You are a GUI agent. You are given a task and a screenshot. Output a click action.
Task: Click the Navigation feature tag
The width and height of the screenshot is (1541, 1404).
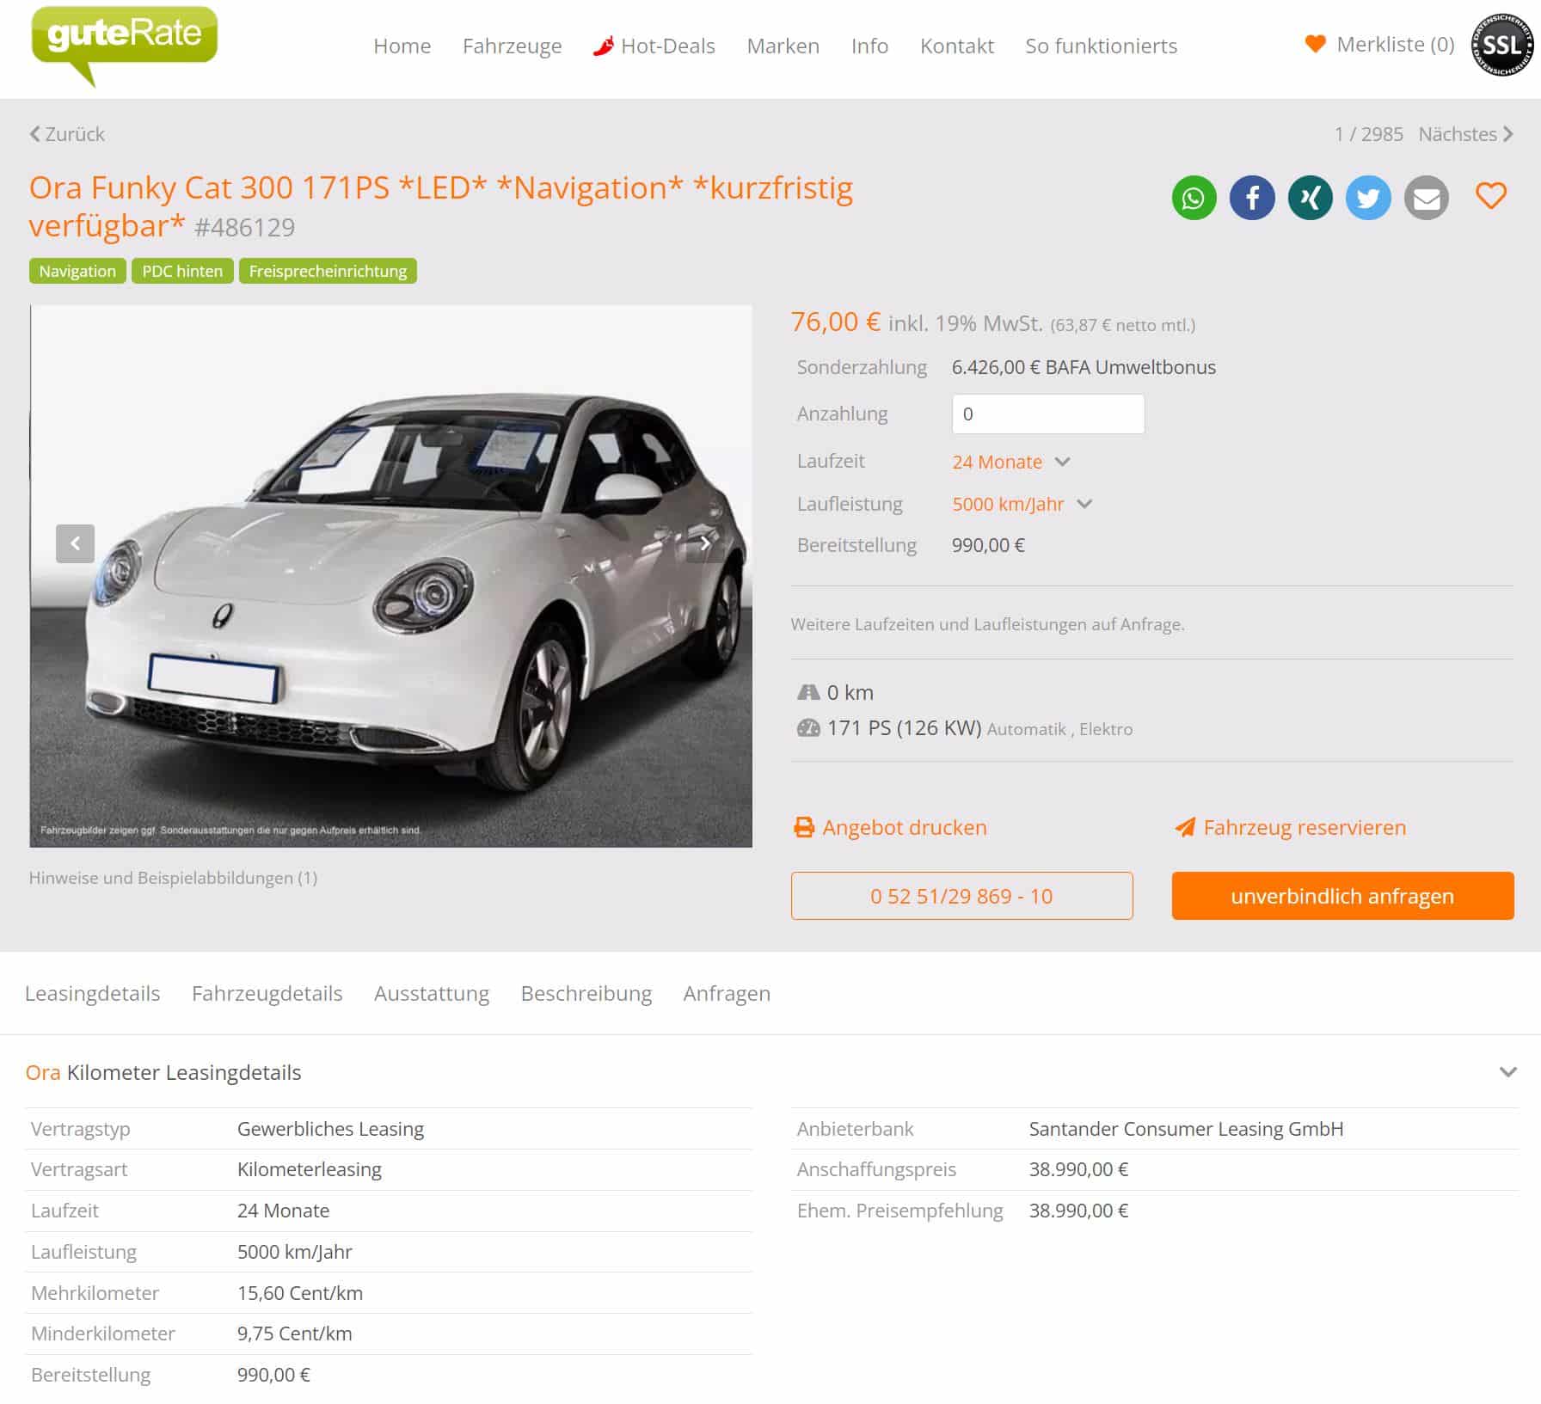point(77,271)
